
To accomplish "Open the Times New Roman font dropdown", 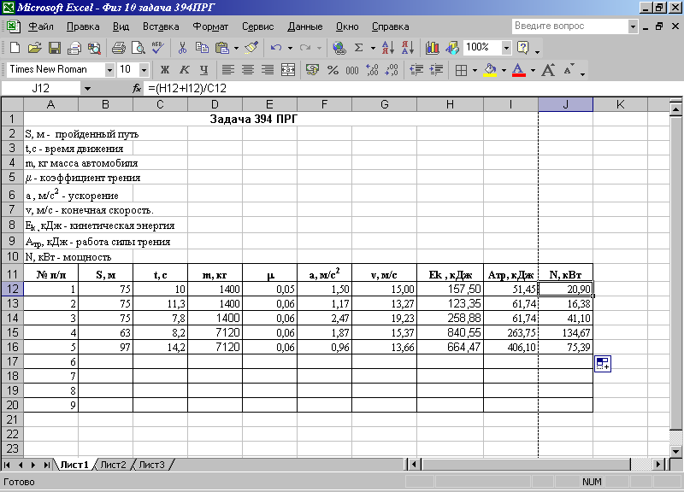I will (109, 70).
